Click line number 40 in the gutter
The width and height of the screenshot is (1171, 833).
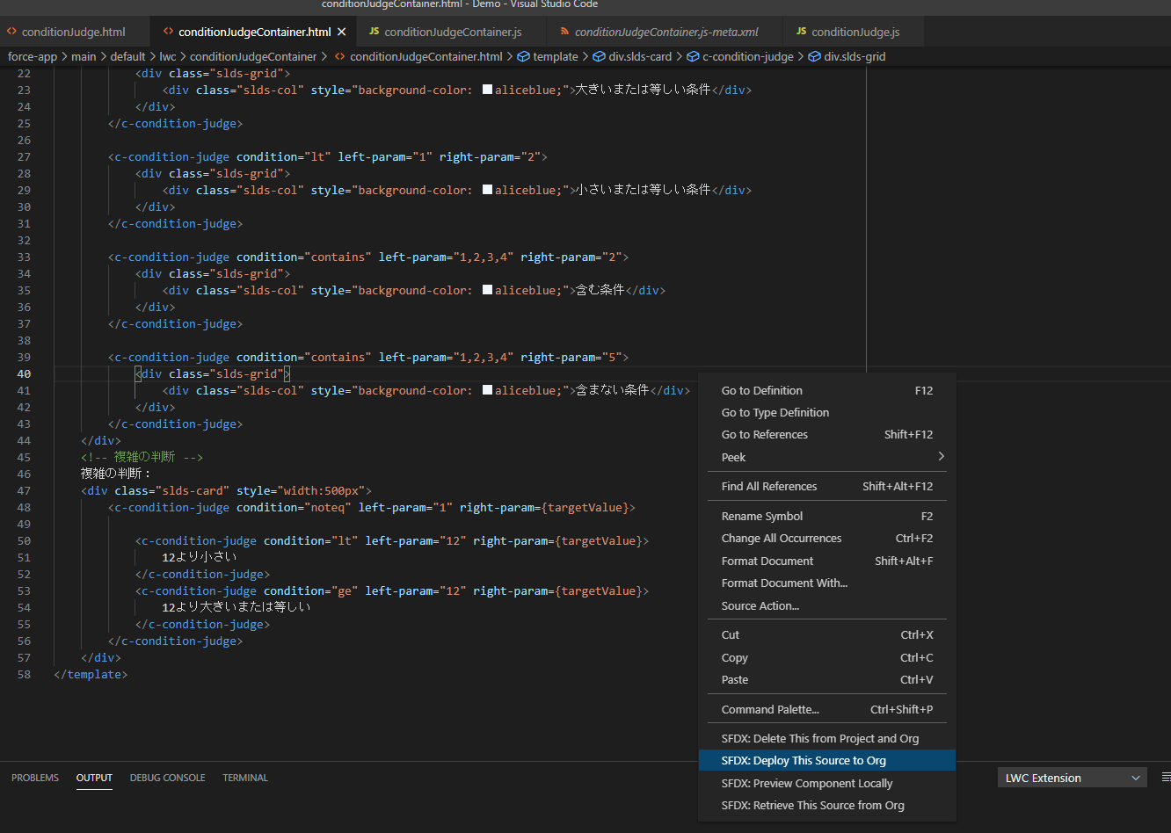click(x=24, y=373)
